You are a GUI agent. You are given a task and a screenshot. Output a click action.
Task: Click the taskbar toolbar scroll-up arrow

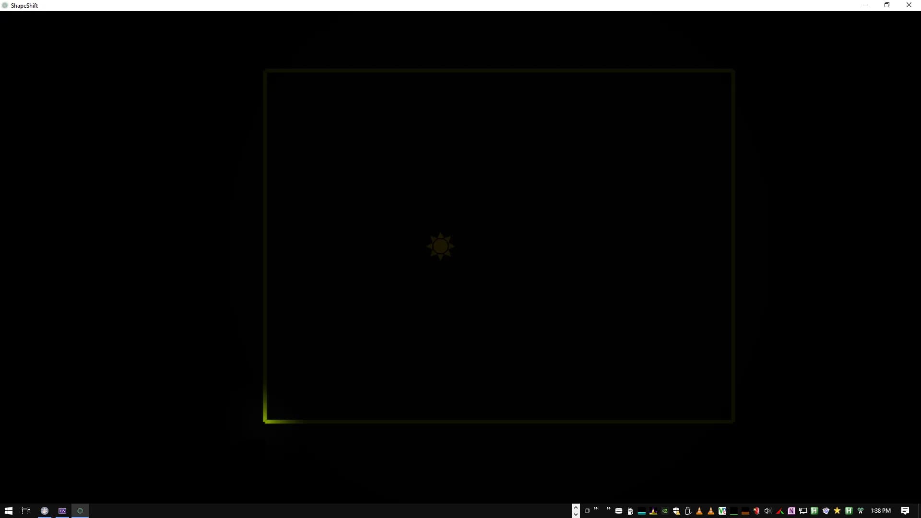click(576, 507)
